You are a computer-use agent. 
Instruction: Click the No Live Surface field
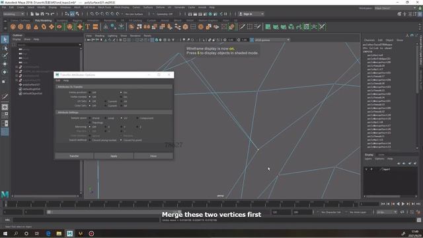tap(134, 14)
